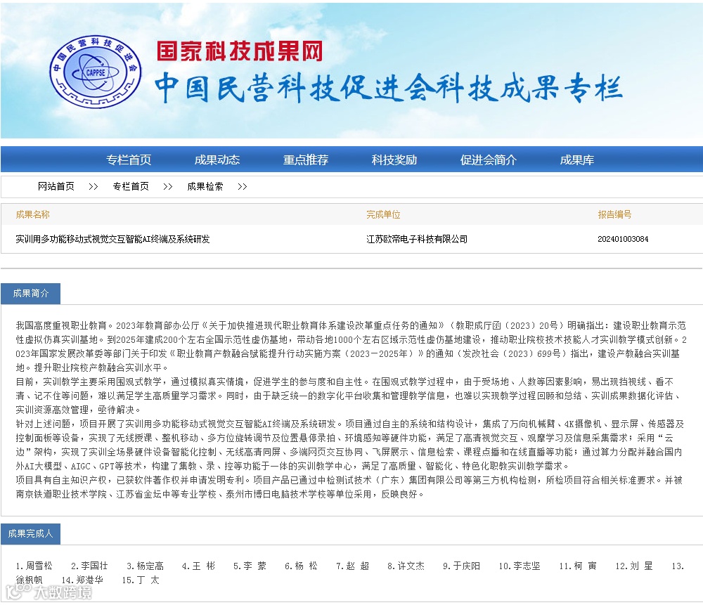Click contributor name 周雪松
Screen dimensions: 703x605
pos(39,566)
